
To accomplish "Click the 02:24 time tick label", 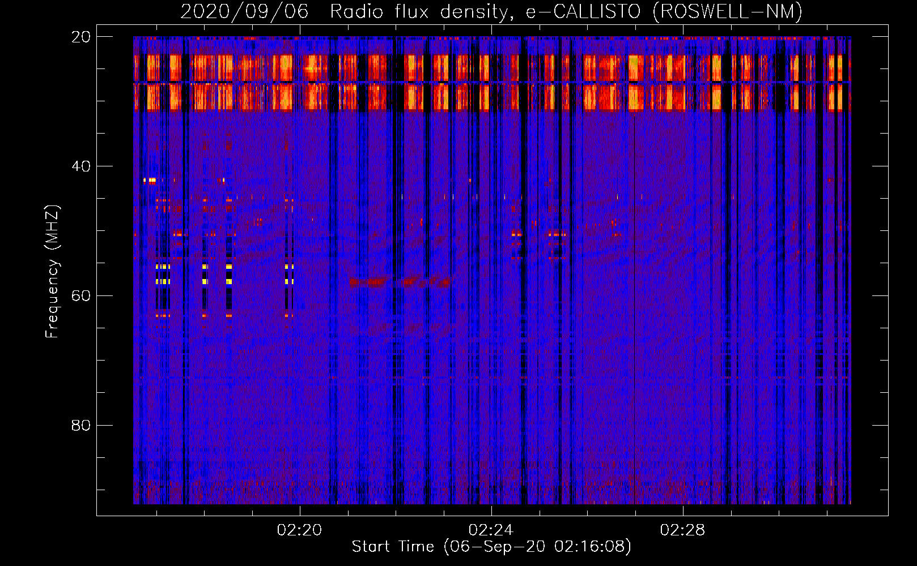I will pyautogui.click(x=491, y=530).
